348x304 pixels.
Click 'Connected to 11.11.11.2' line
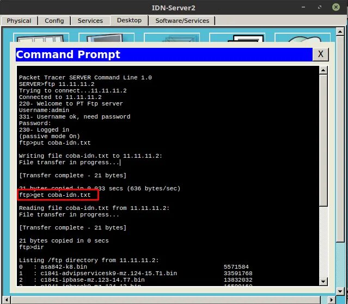pyautogui.click(x=60, y=97)
